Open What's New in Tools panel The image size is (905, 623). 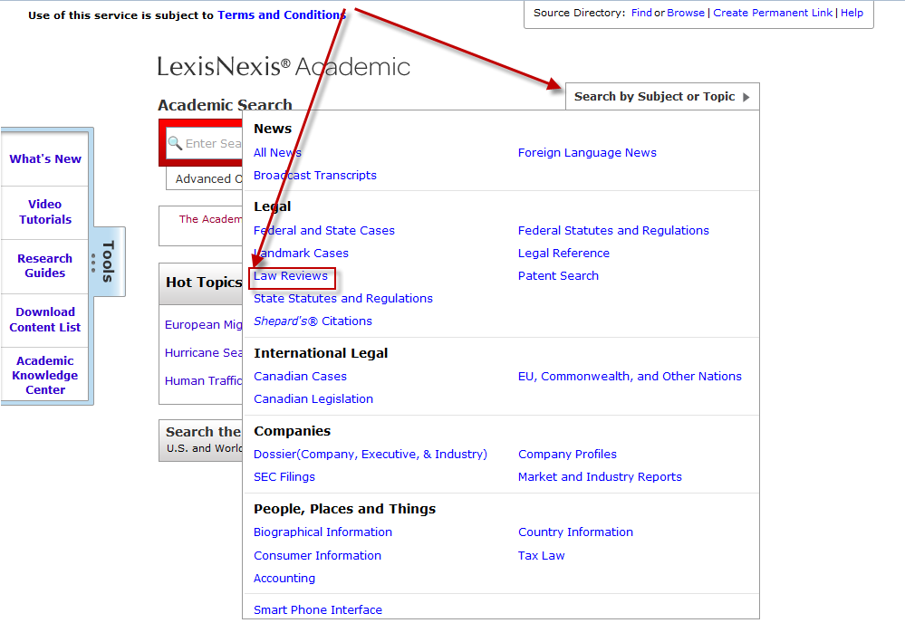45,158
